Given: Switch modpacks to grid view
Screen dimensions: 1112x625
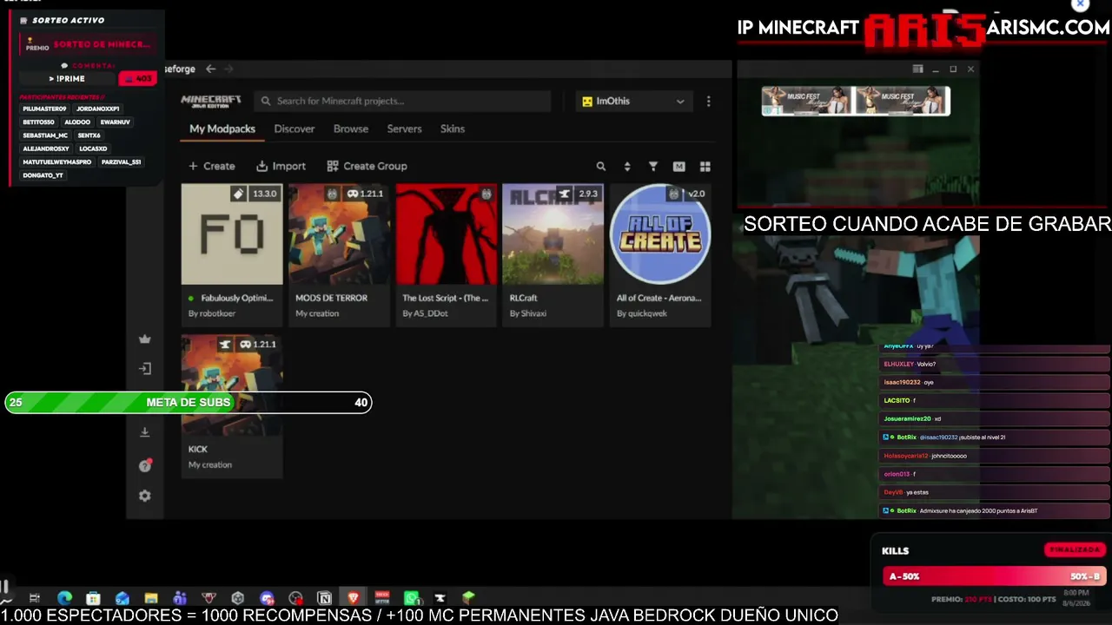Looking at the screenshot, I should [x=705, y=166].
